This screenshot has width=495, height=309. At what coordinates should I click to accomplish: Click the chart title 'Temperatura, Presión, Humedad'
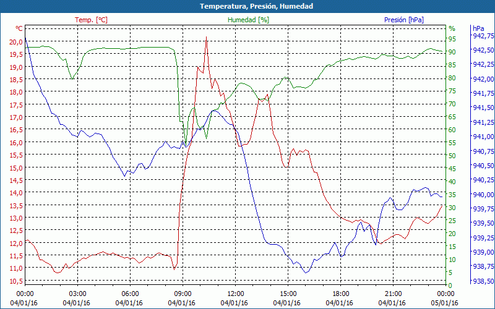pos(247,6)
